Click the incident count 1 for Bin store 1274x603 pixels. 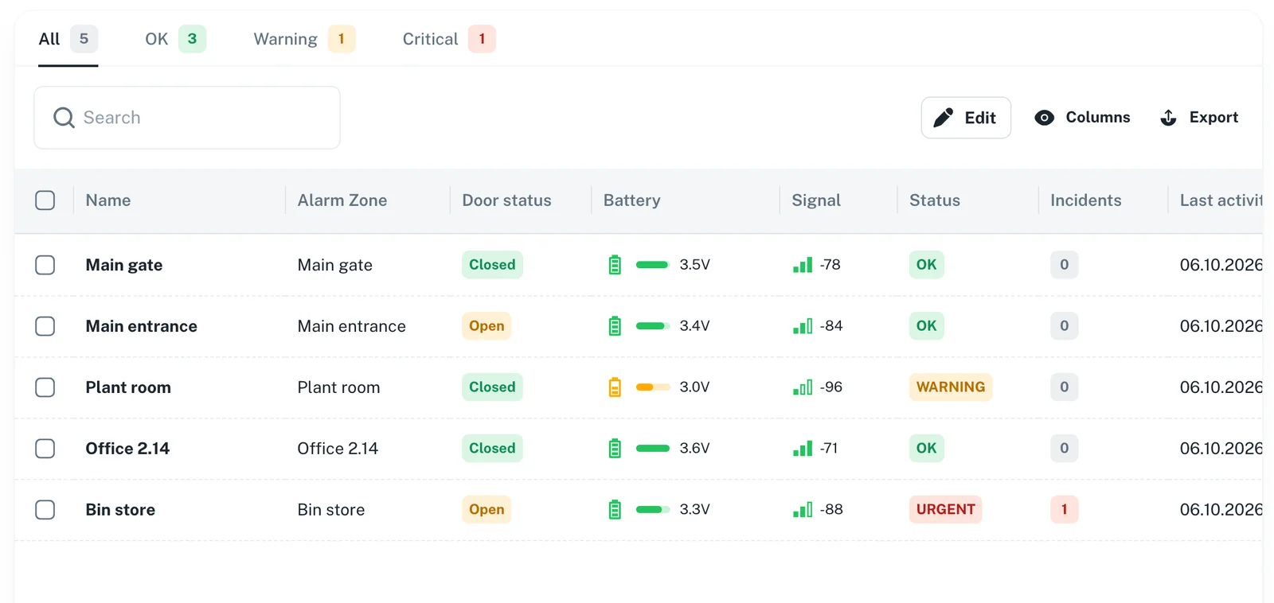pyautogui.click(x=1065, y=510)
